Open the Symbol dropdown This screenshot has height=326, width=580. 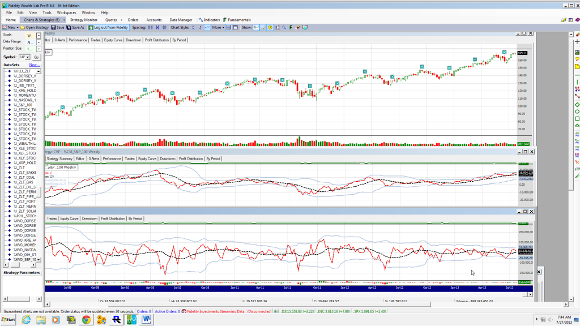click(28, 57)
